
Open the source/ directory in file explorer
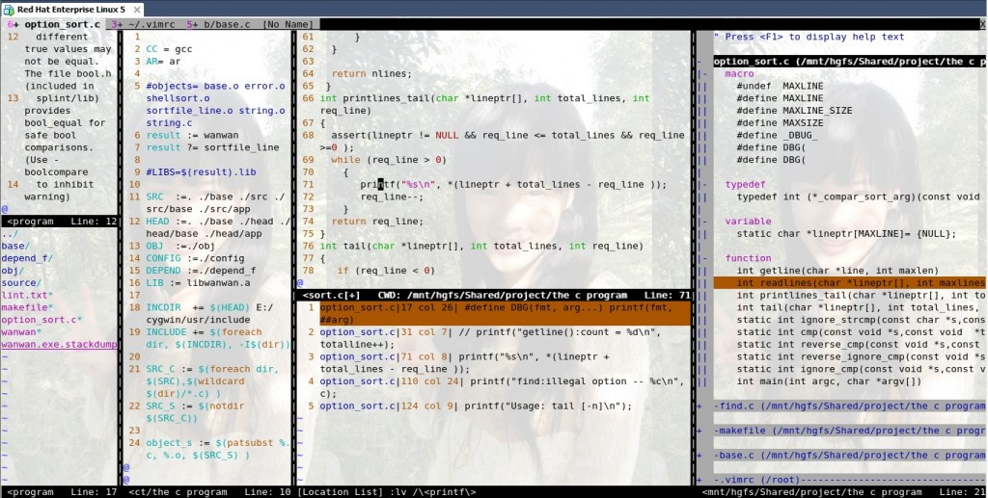(20, 282)
